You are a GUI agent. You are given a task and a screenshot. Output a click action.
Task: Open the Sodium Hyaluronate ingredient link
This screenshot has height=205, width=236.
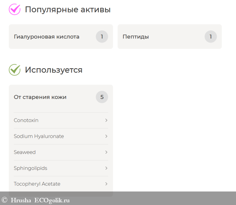tap(39, 136)
